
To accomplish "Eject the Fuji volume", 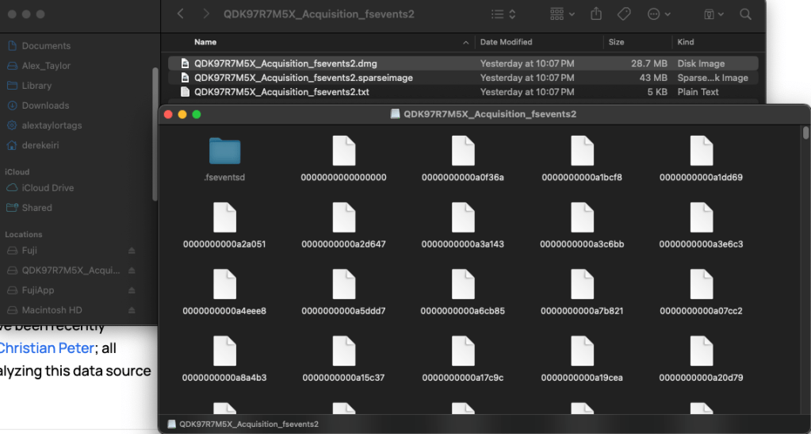I will (132, 251).
